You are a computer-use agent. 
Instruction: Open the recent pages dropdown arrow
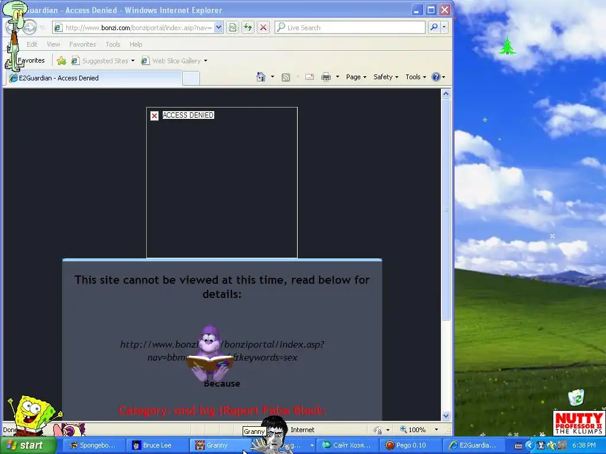tap(42, 27)
